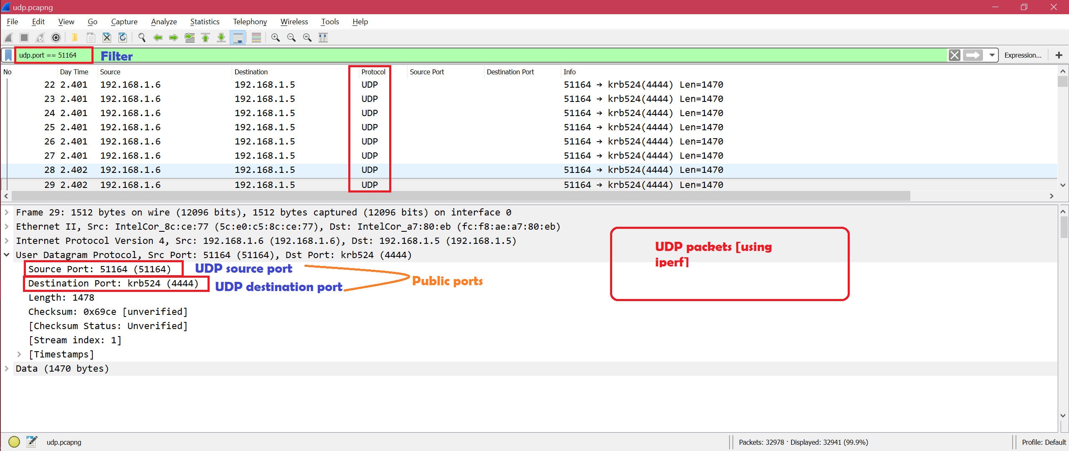Toggle auto-scroll during live capture
Image resolution: width=1069 pixels, height=451 pixels.
click(238, 38)
